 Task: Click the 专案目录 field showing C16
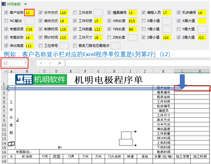[30, 29]
